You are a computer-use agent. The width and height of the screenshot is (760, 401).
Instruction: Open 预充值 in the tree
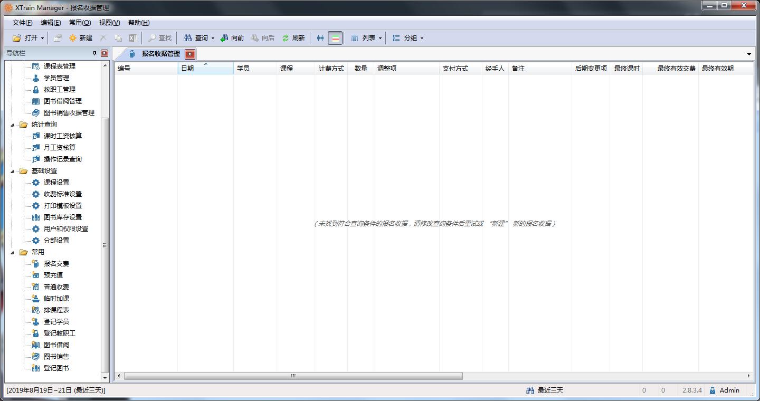tap(53, 275)
